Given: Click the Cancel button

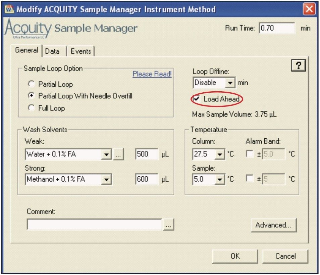Looking at the screenshot, I should tap(285, 256).
